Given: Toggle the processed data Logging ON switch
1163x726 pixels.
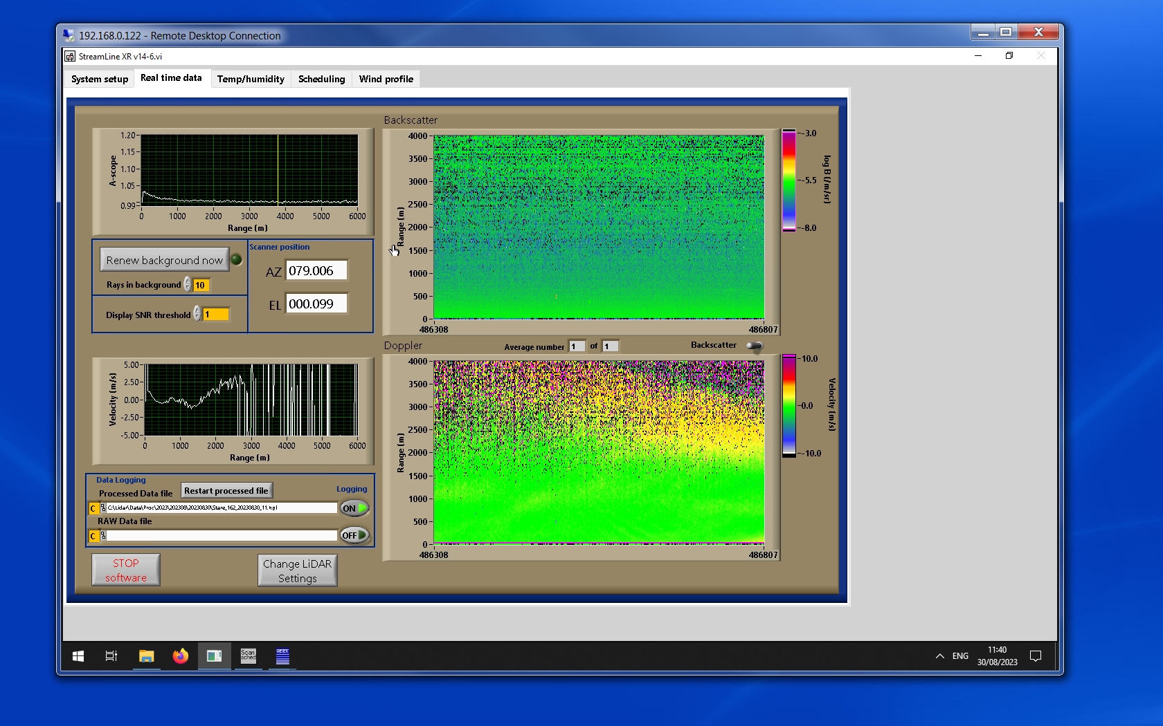Looking at the screenshot, I should coord(354,508).
